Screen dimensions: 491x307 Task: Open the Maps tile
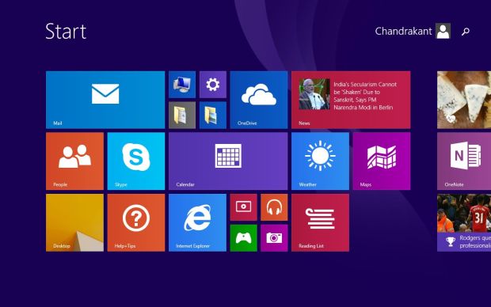(x=382, y=161)
